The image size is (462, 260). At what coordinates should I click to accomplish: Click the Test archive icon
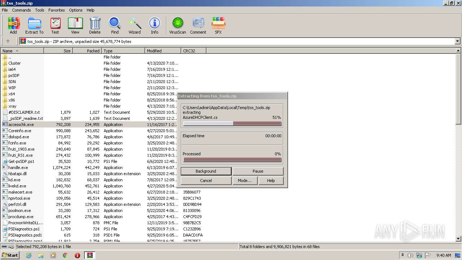coord(55,26)
